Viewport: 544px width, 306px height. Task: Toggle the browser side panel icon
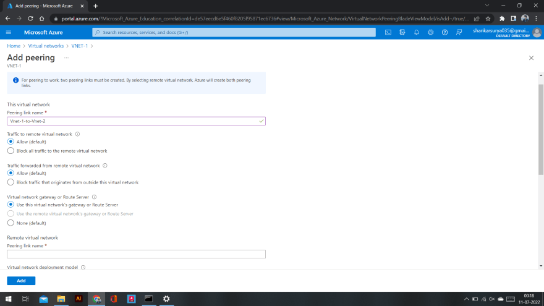[x=514, y=19]
